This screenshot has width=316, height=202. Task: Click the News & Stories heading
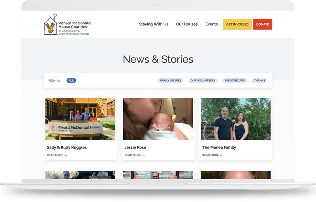158,59
